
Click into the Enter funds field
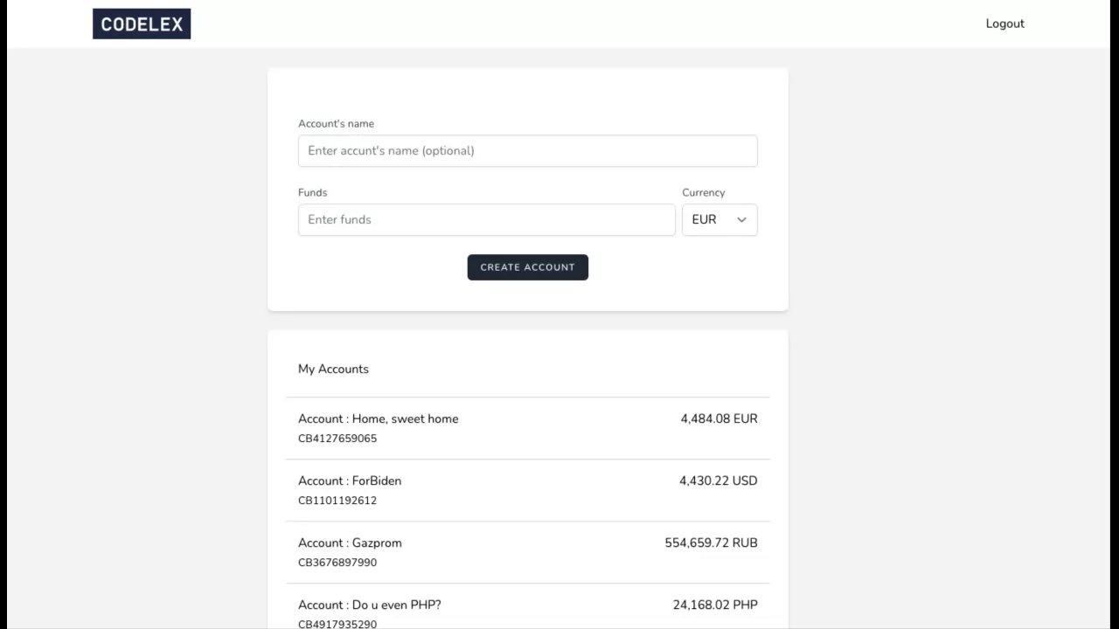pyautogui.click(x=486, y=220)
